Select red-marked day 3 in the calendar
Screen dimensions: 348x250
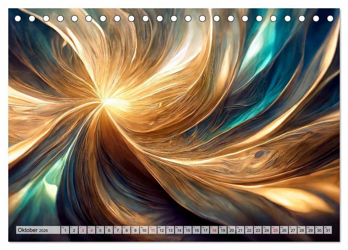tap(83, 230)
